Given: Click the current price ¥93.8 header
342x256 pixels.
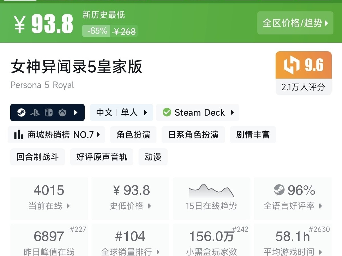Looking at the screenshot, I should point(44,24).
